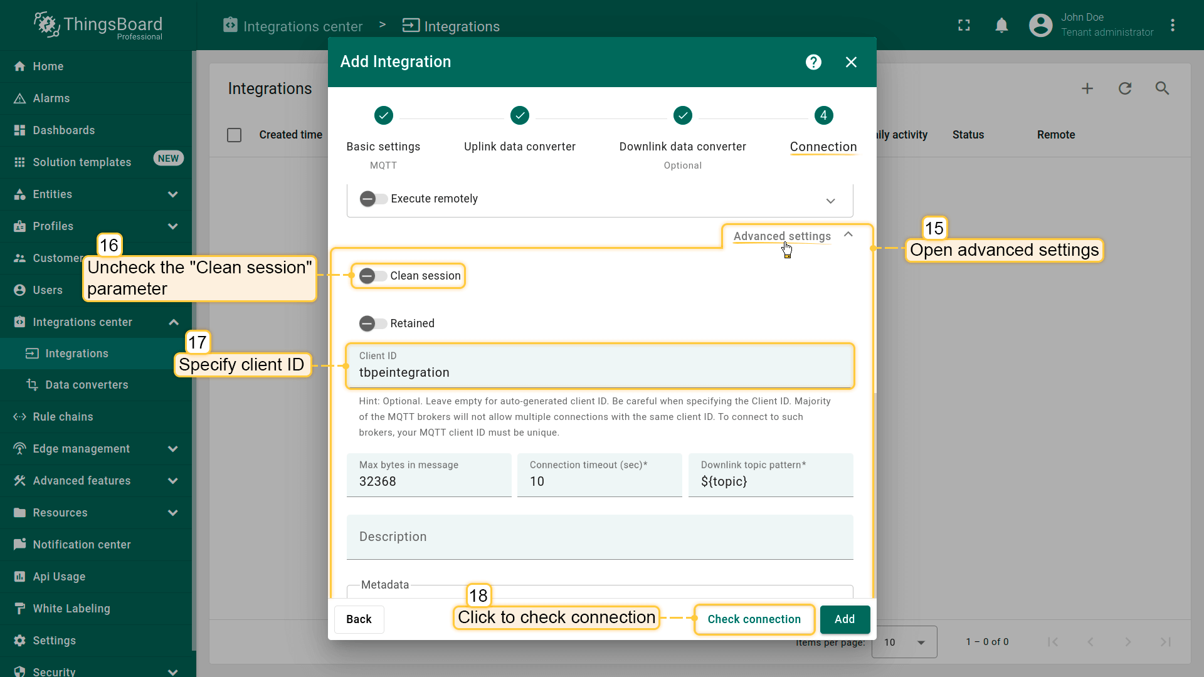Image resolution: width=1204 pixels, height=677 pixels.
Task: Open the Home sidebar icon
Action: [19, 66]
